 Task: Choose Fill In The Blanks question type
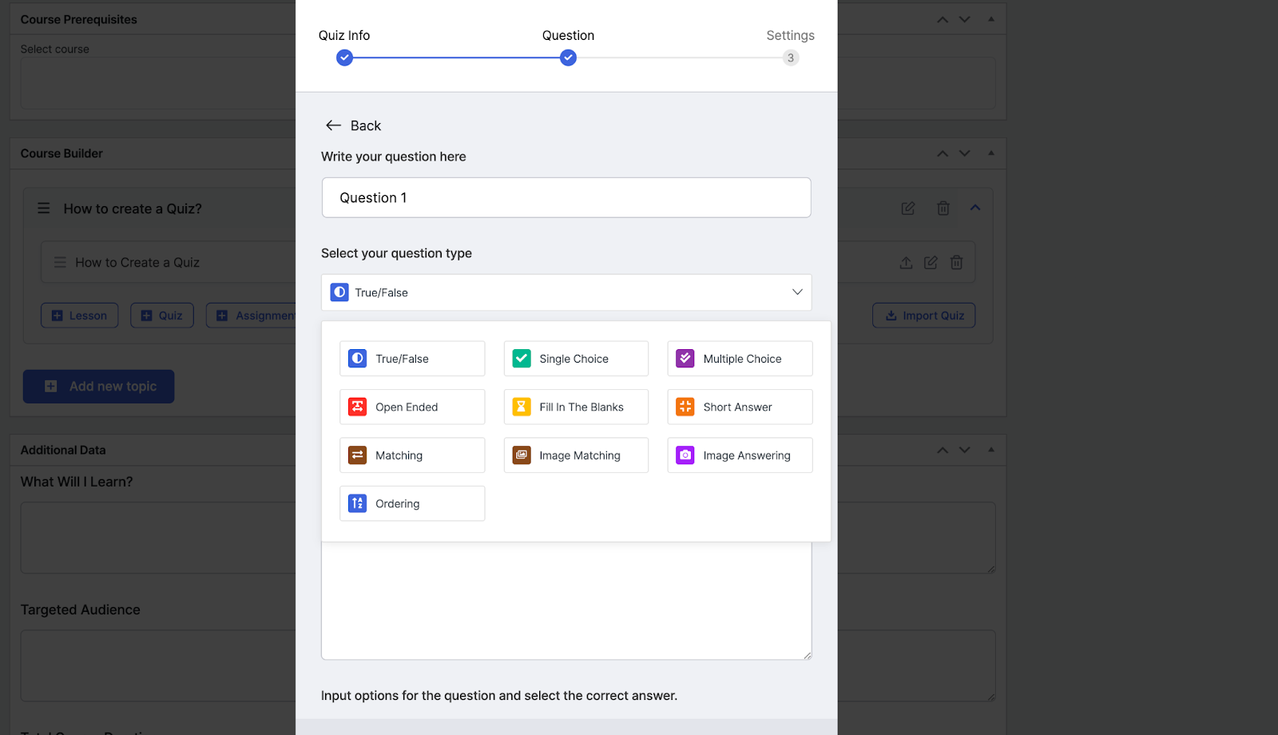coord(576,407)
